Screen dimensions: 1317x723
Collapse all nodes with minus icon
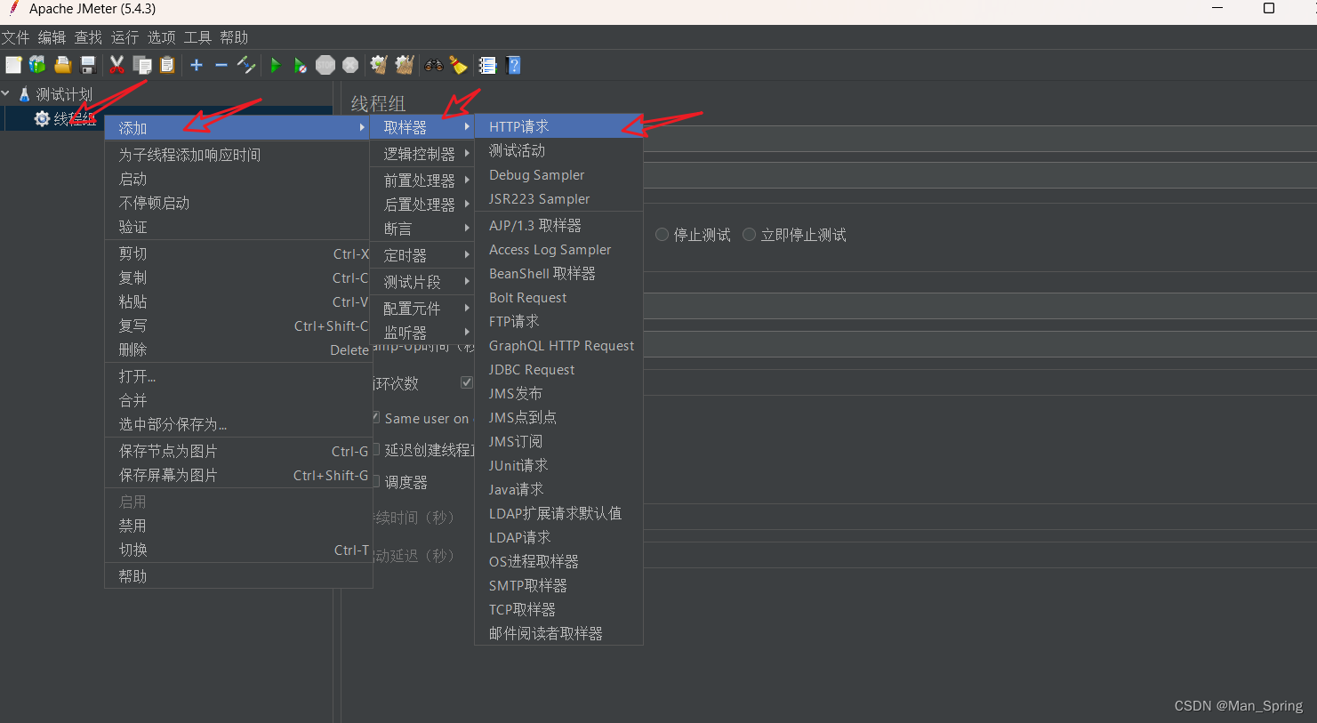[221, 65]
